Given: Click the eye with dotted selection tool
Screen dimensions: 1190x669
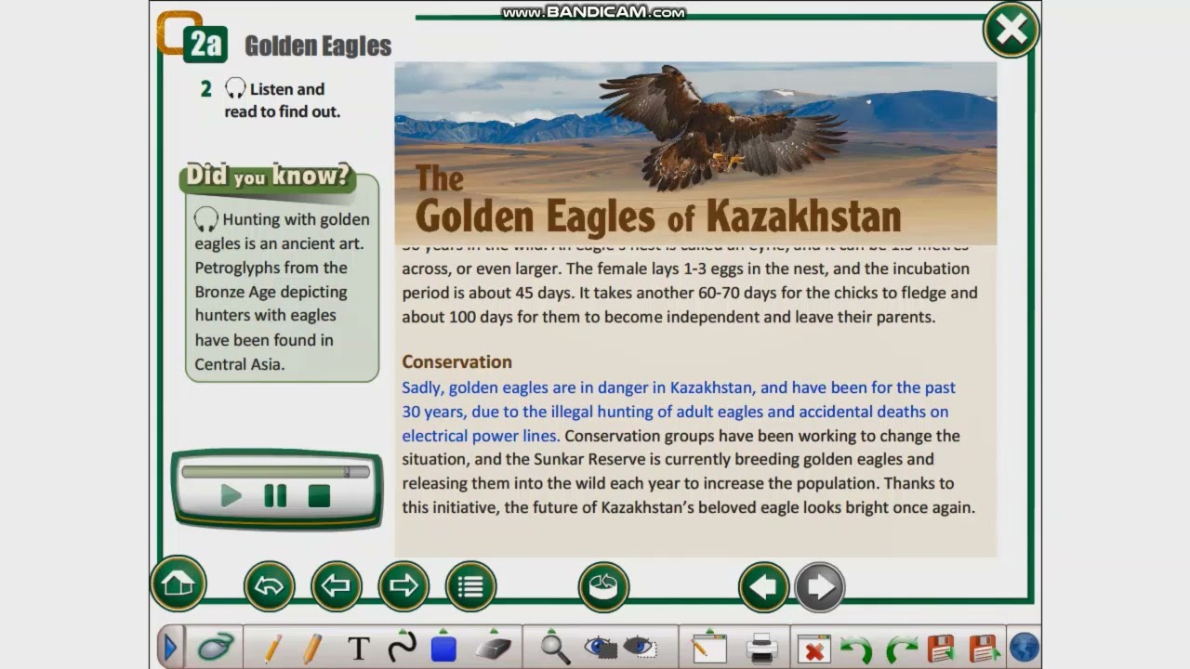Looking at the screenshot, I should click(x=640, y=647).
